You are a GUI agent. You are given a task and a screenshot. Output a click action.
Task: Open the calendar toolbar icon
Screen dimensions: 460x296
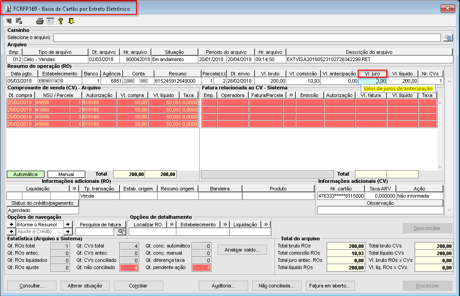tap(50, 21)
